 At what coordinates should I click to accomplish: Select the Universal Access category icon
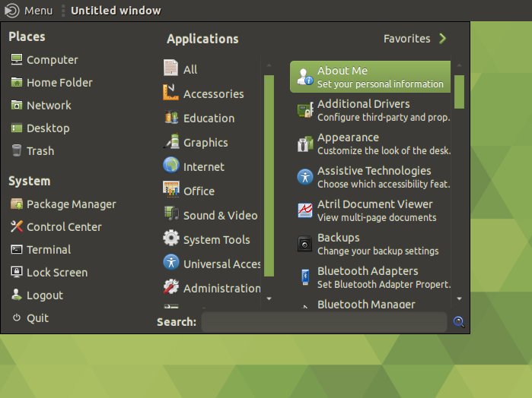click(x=171, y=262)
